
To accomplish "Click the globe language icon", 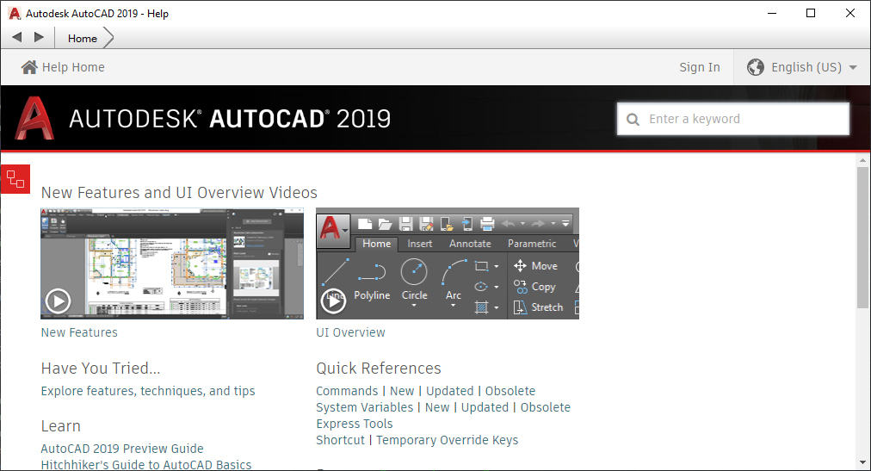I will (x=756, y=67).
